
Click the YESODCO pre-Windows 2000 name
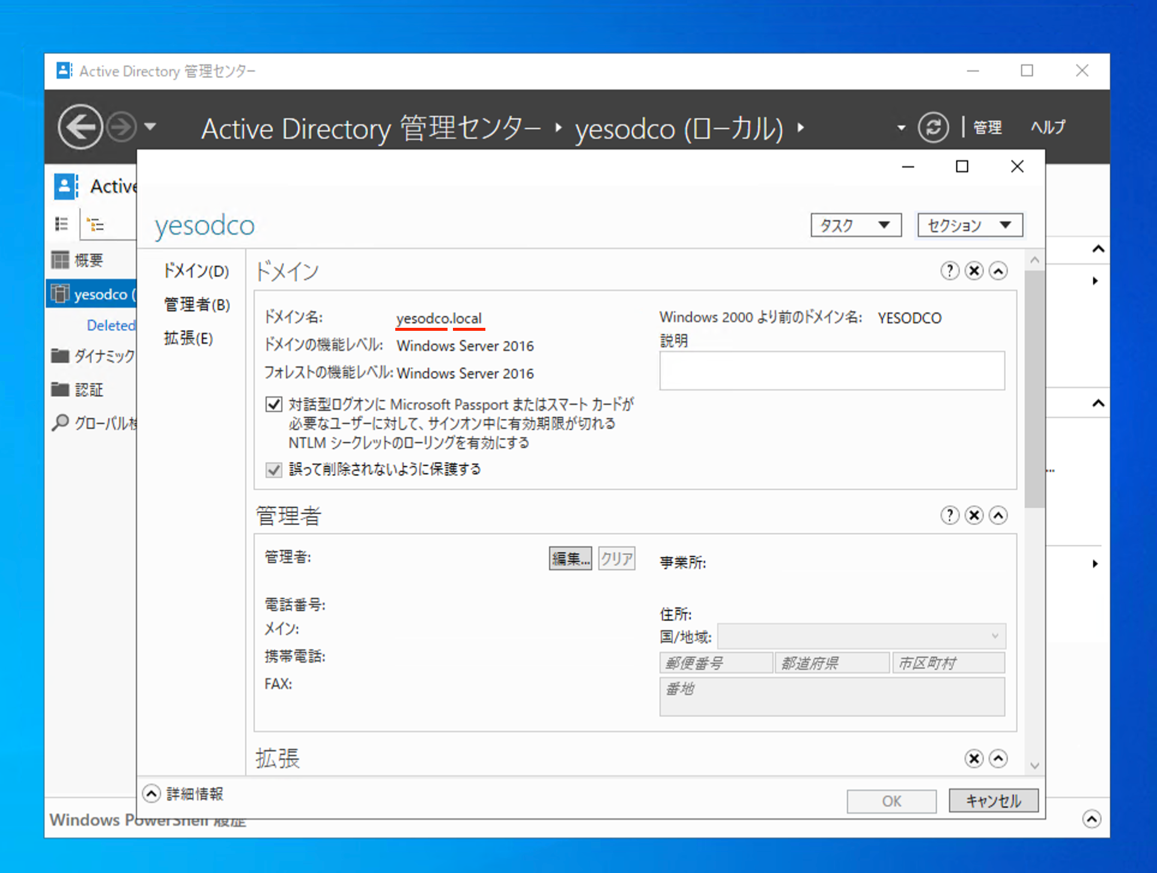[x=910, y=318]
